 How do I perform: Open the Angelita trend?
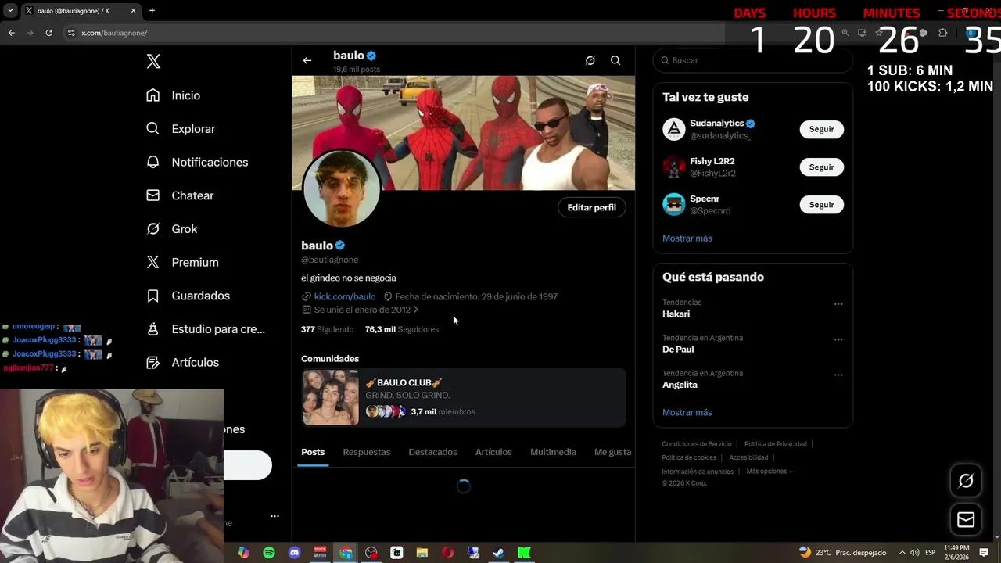[x=680, y=385]
